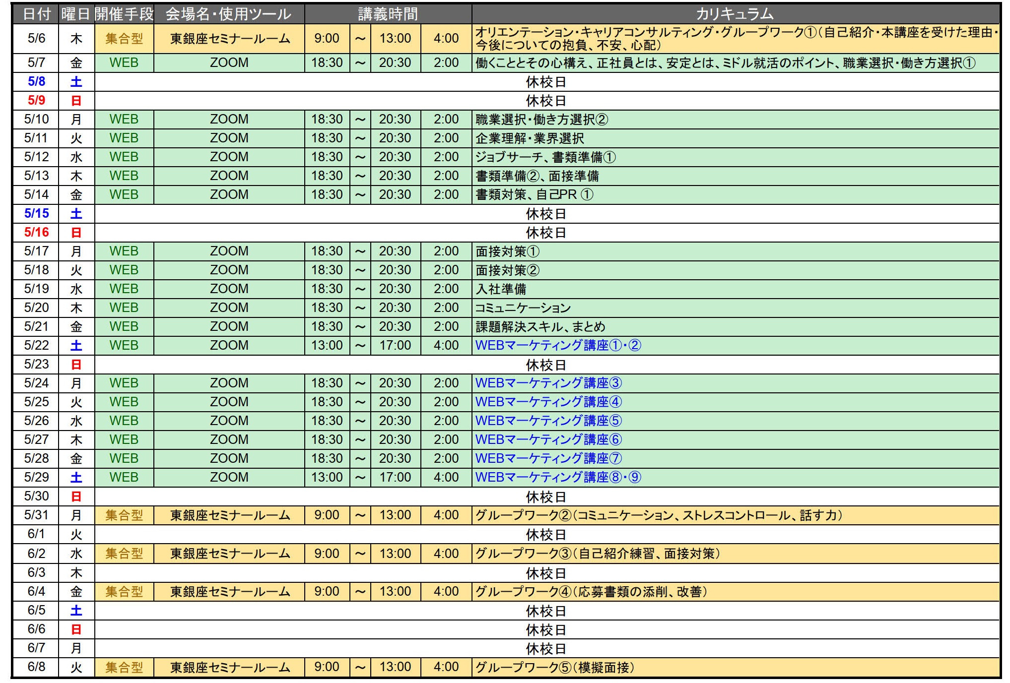Select the 6/8 date cell
Screen dimensions: 1010x683
tap(36, 668)
